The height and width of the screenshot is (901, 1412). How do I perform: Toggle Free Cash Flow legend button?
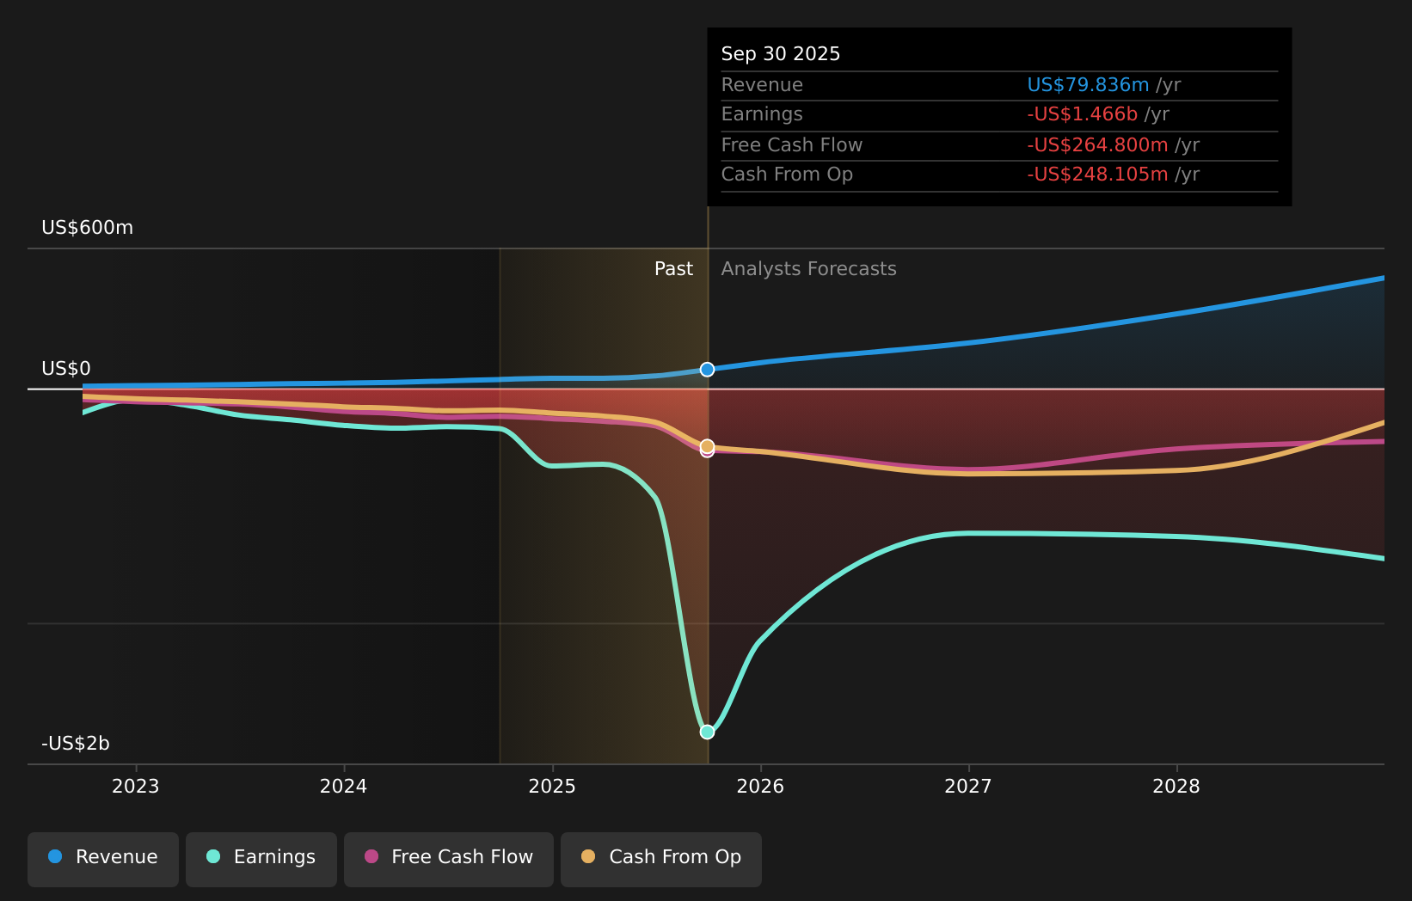pos(449,859)
